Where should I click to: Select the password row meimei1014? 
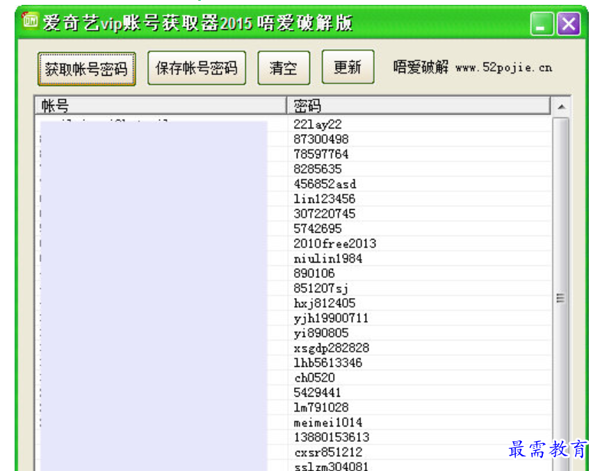click(328, 422)
